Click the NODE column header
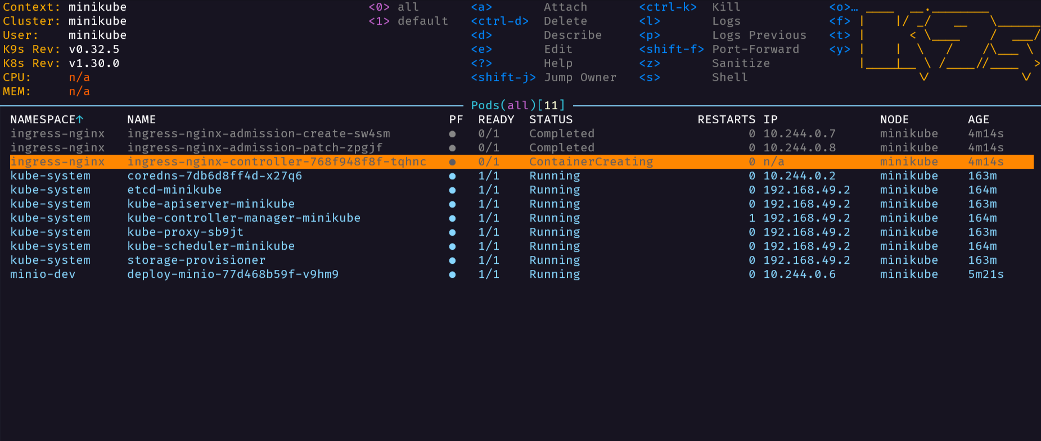Screen dimensions: 1041x441 895,120
